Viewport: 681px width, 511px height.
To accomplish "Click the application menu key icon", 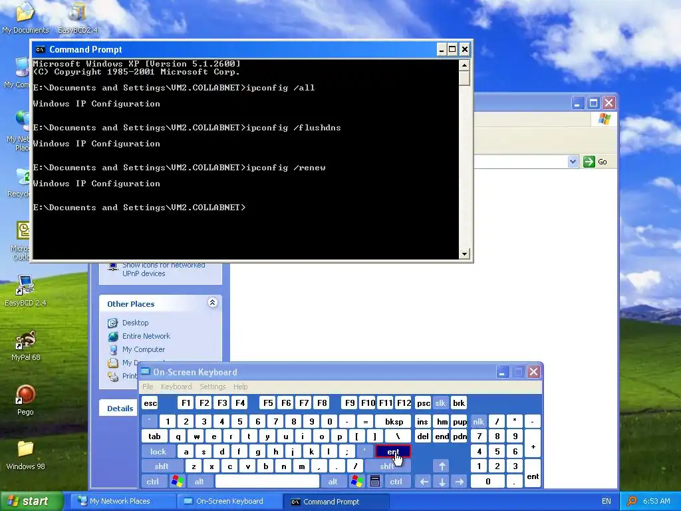I will tap(375, 482).
